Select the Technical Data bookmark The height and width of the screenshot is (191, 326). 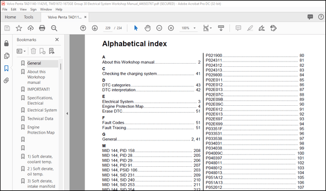40,118
